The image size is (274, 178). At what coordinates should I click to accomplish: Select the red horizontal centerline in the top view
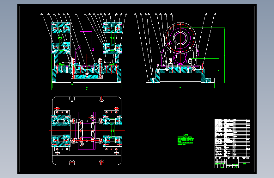[87, 131]
